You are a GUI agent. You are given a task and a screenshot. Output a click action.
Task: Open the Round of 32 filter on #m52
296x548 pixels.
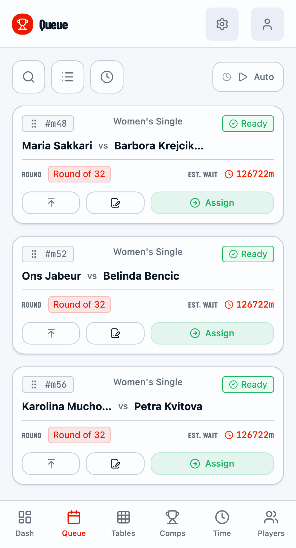79,305
